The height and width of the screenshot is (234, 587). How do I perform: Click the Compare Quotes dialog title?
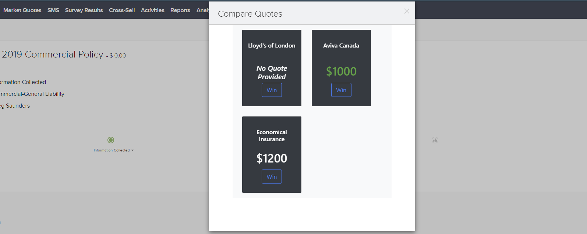[x=250, y=14]
